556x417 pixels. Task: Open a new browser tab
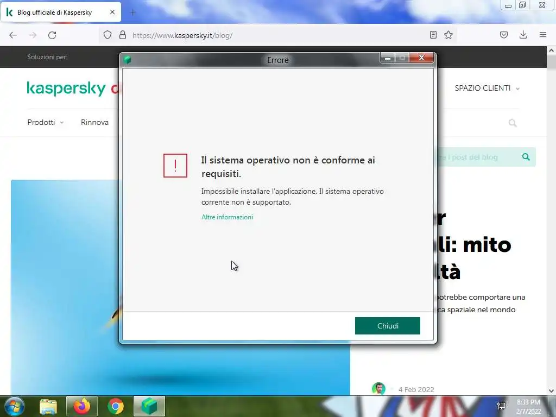click(x=133, y=12)
